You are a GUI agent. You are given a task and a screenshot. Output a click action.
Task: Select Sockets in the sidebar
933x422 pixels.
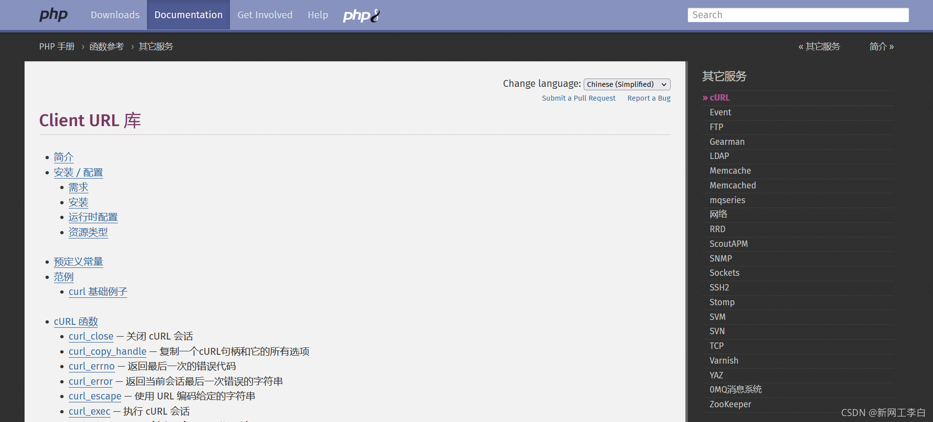(724, 273)
